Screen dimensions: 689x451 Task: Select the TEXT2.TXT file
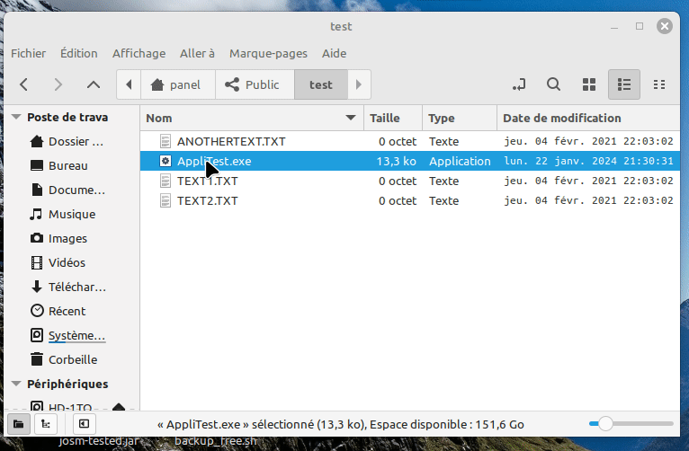click(x=208, y=200)
